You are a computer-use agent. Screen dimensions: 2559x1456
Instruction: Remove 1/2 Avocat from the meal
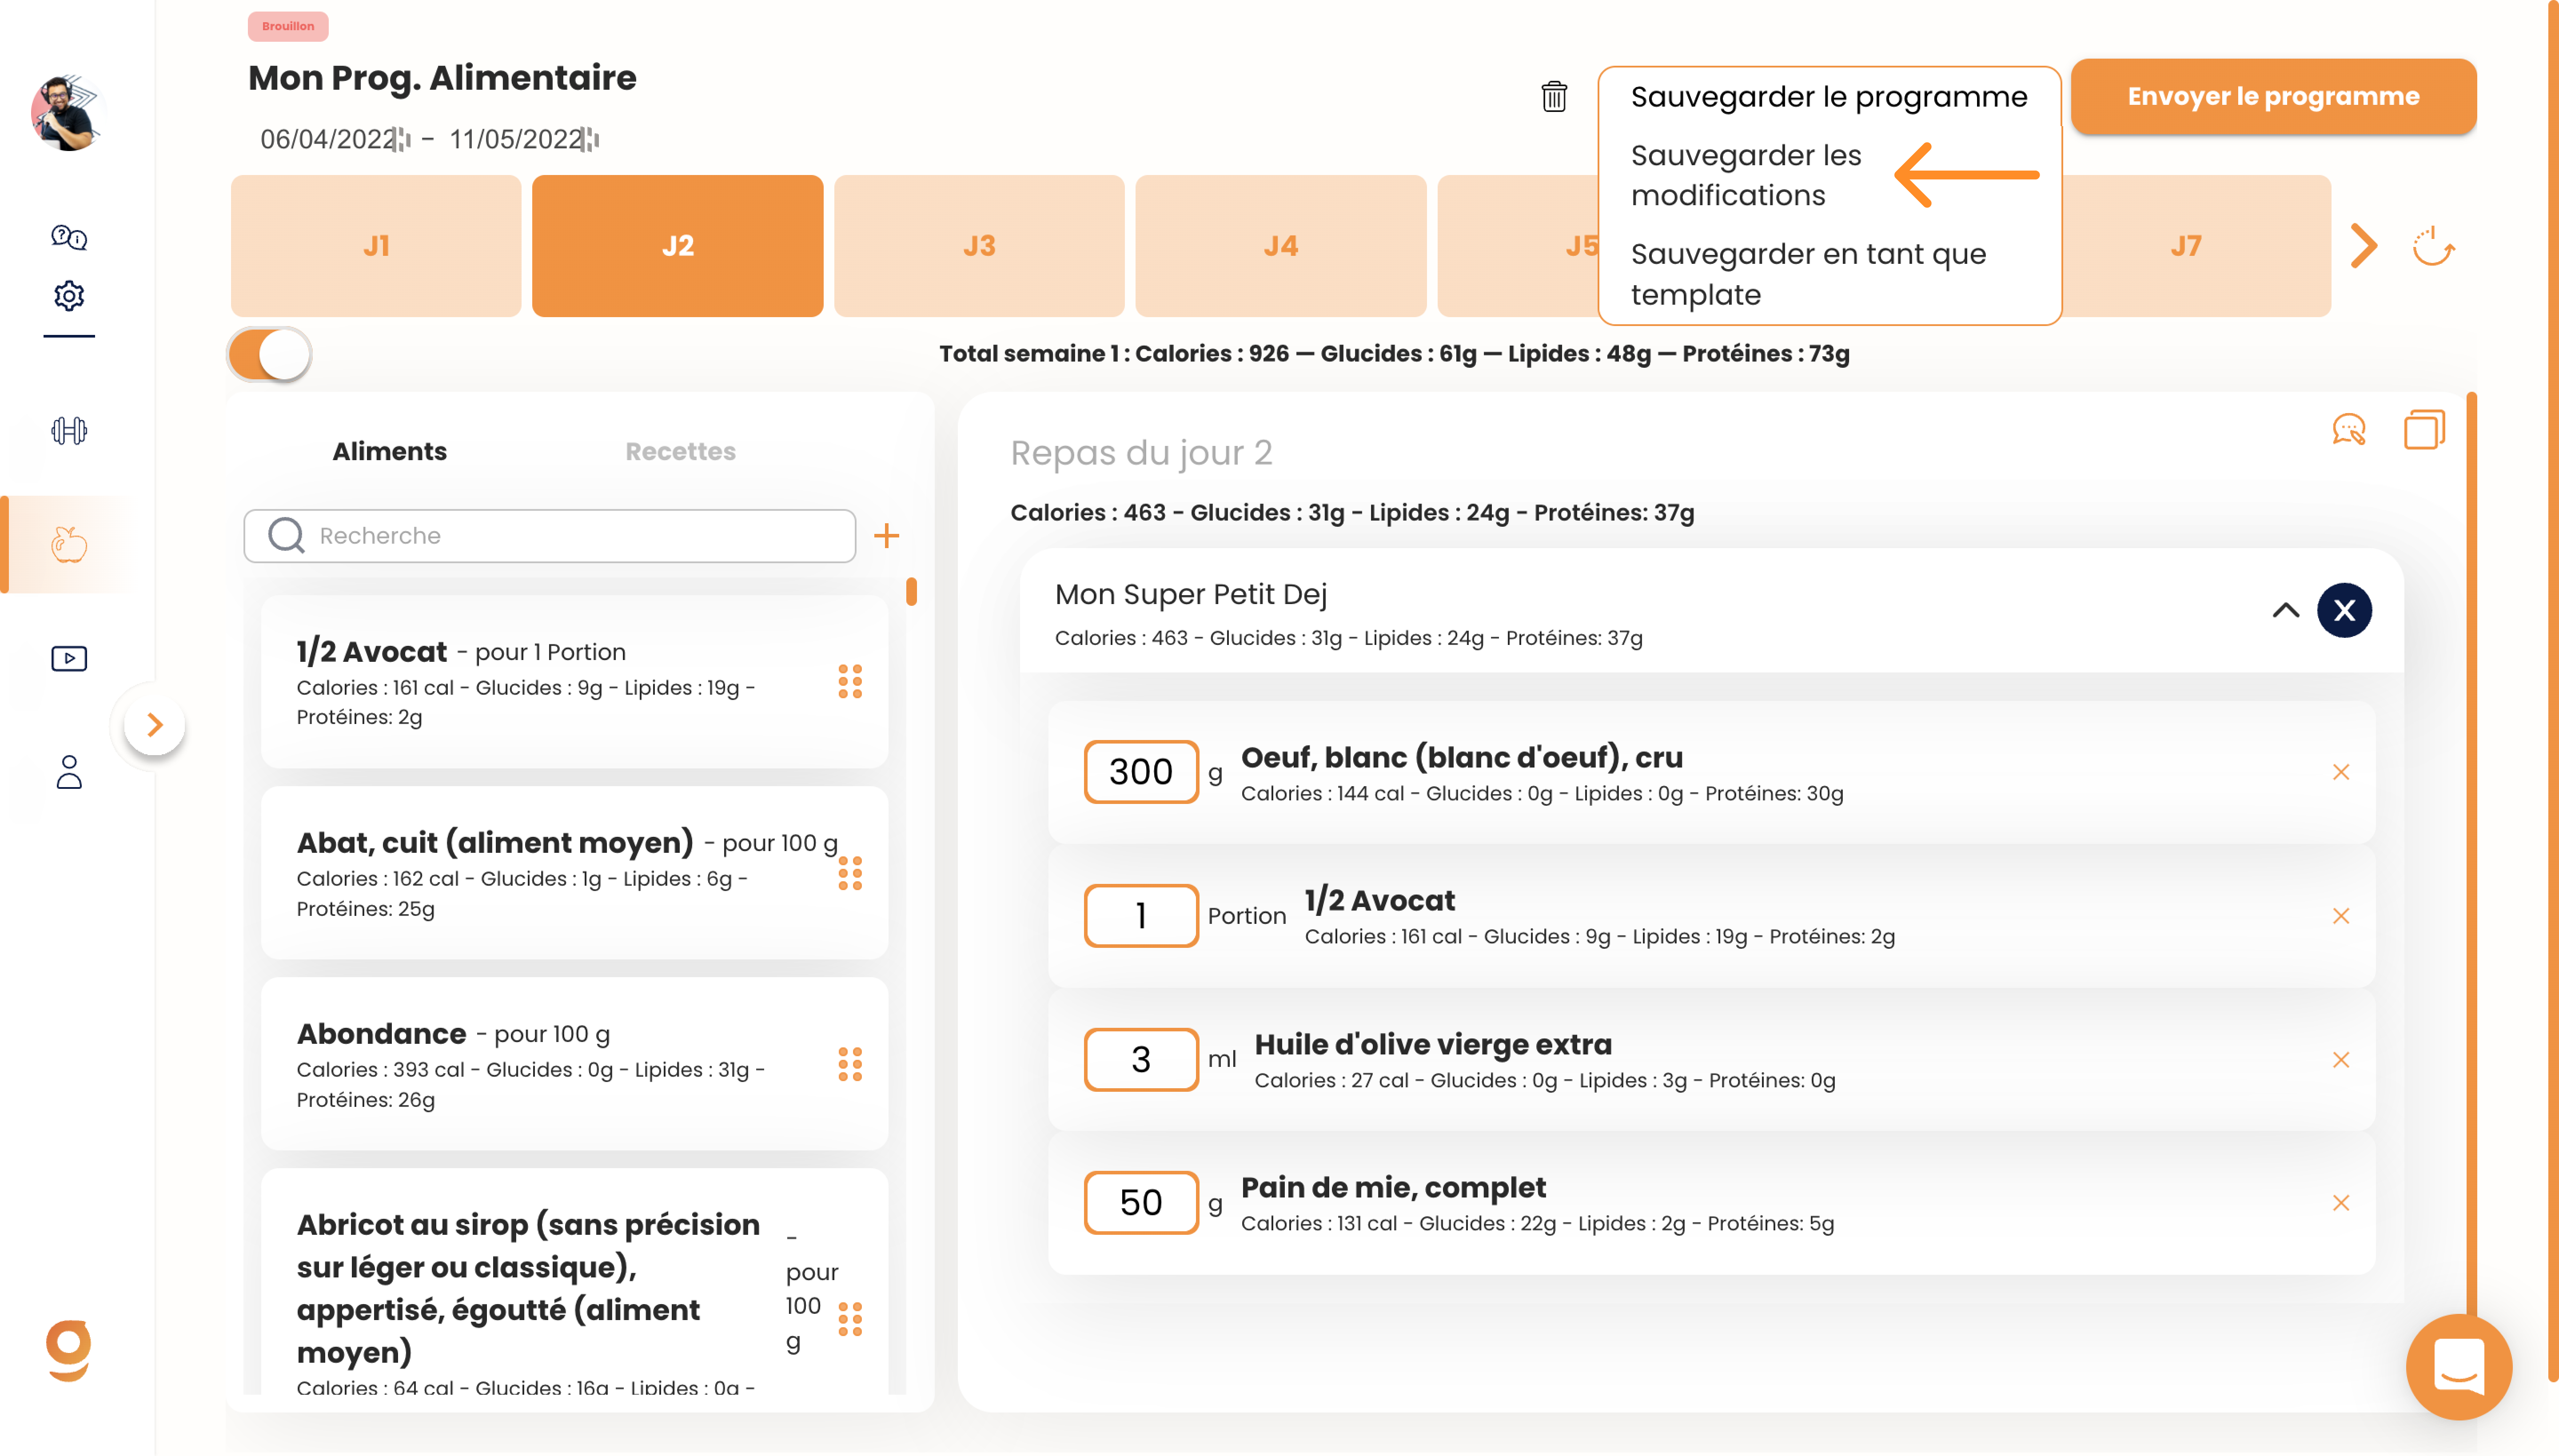tap(2341, 916)
